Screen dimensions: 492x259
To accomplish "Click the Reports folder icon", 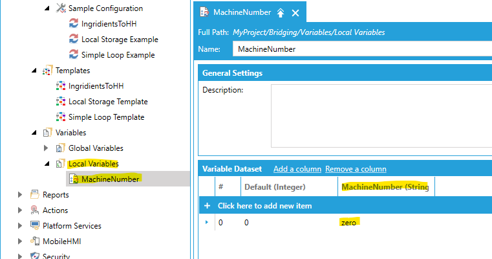I will point(34,194).
